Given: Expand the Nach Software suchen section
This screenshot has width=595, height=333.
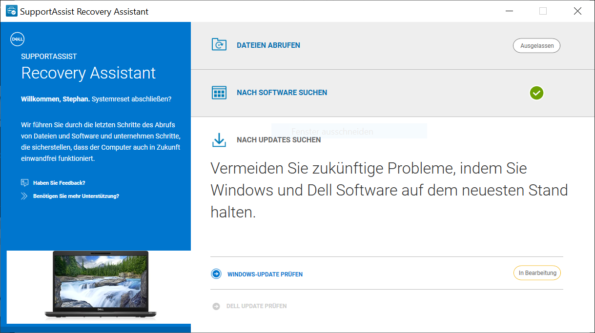Looking at the screenshot, I should pyautogui.click(x=282, y=93).
